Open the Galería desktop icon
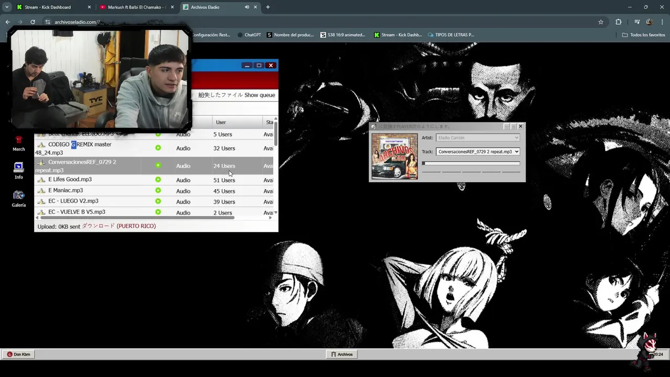Viewport: 670px width, 377px height. [19, 199]
